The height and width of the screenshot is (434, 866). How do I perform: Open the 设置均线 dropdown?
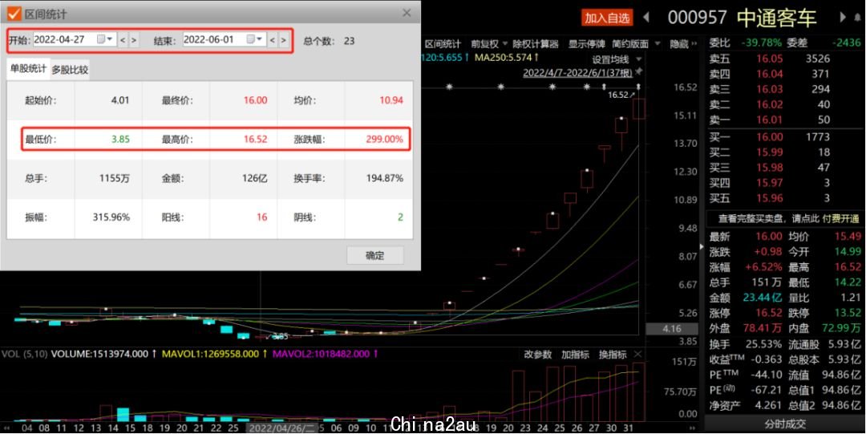(x=617, y=59)
